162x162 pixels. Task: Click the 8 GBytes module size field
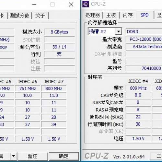(60, 32)
